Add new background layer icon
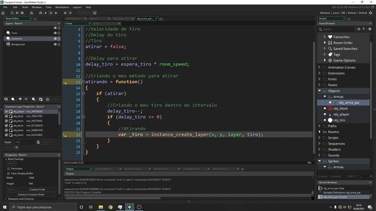Viewport: 376px width, 211px height. pyautogui.click(x=6, y=99)
